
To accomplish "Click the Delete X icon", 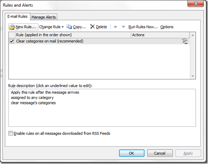I will click(92, 27).
